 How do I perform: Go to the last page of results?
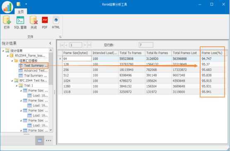[89, 45]
